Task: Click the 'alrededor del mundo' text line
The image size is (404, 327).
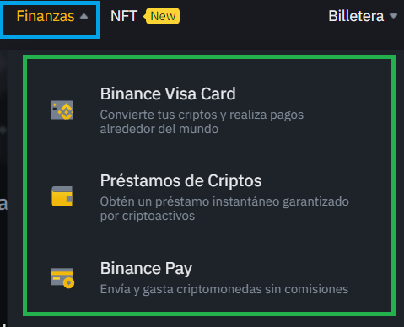Action: (x=159, y=129)
